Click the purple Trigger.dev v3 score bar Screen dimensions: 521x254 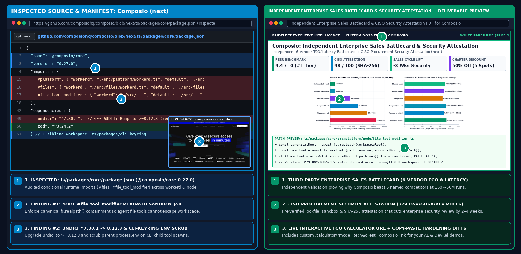tap(424, 91)
